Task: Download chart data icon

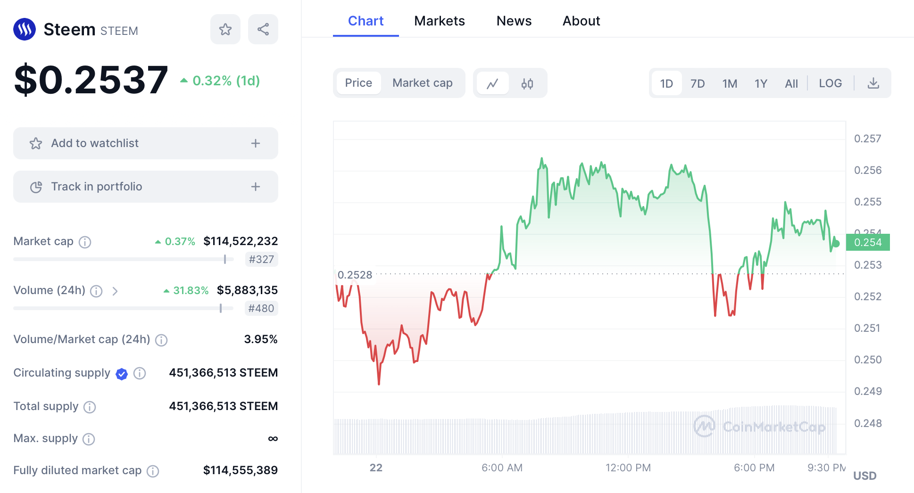Action: [873, 83]
